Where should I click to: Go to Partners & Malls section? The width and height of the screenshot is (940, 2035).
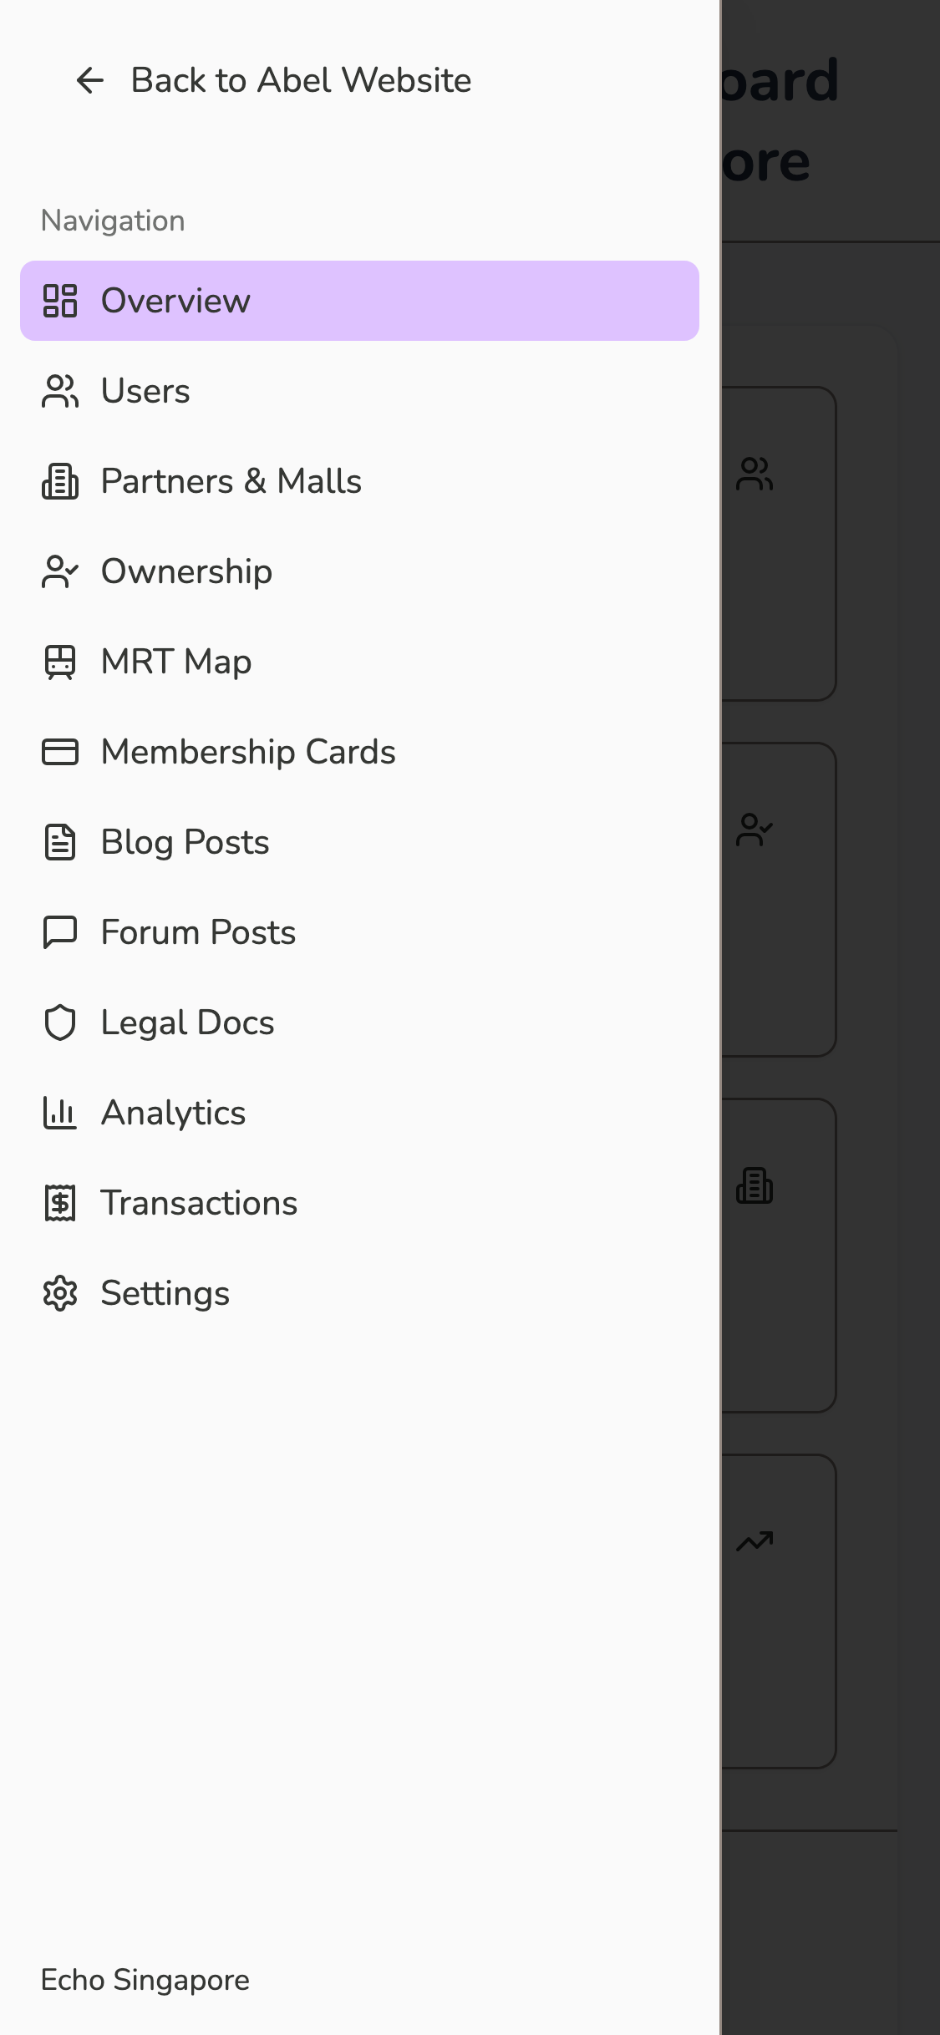231,481
